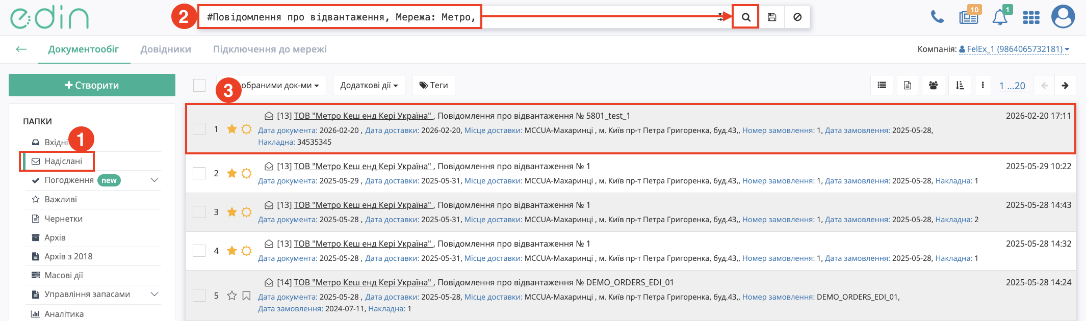The width and height of the screenshot is (1086, 321).
Task: Open the vertical dots more options
Action: (x=982, y=85)
